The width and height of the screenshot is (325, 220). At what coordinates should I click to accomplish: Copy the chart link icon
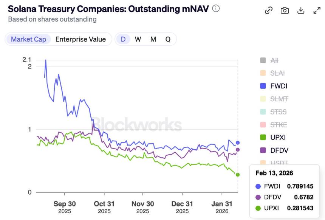[x=269, y=10]
